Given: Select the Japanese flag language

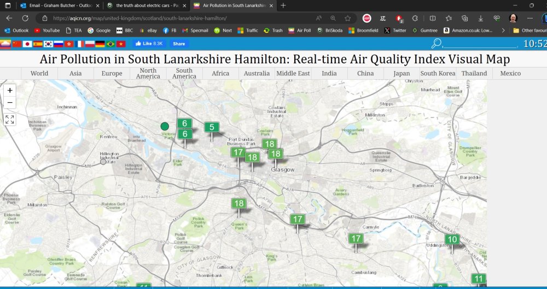Looking at the screenshot, I should point(27,44).
